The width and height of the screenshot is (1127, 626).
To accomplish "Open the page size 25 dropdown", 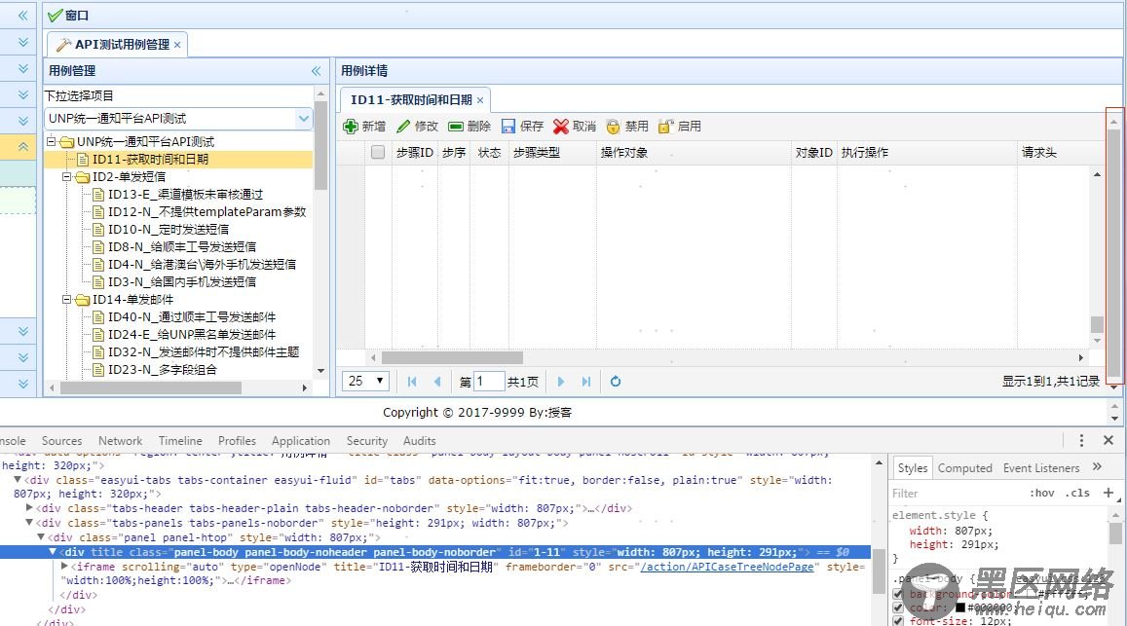I will (366, 381).
